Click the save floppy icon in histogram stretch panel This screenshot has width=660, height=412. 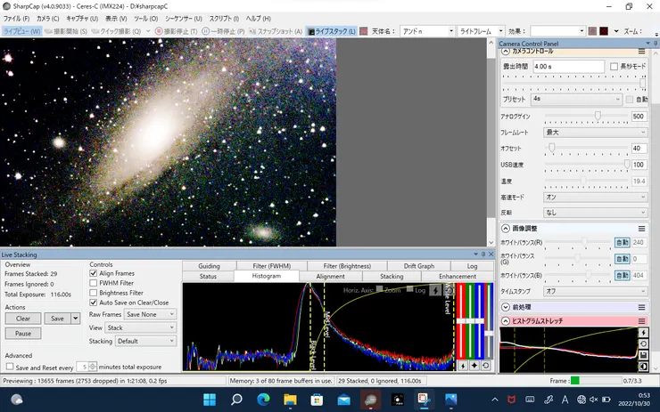coord(643,355)
